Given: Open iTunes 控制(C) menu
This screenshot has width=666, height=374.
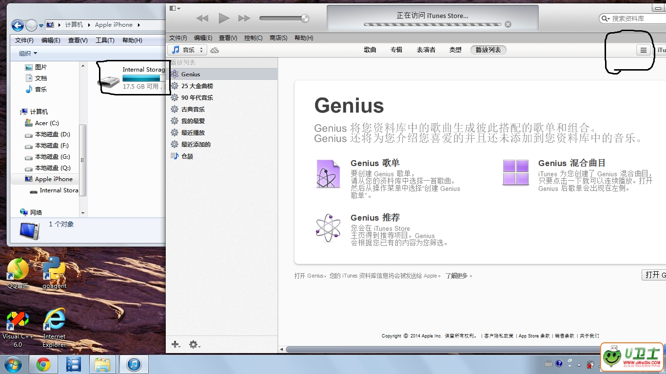Looking at the screenshot, I should click(253, 38).
